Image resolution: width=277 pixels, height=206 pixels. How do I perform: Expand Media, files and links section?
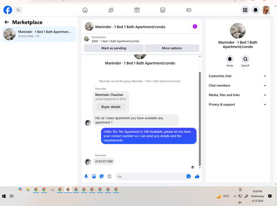tap(238, 95)
